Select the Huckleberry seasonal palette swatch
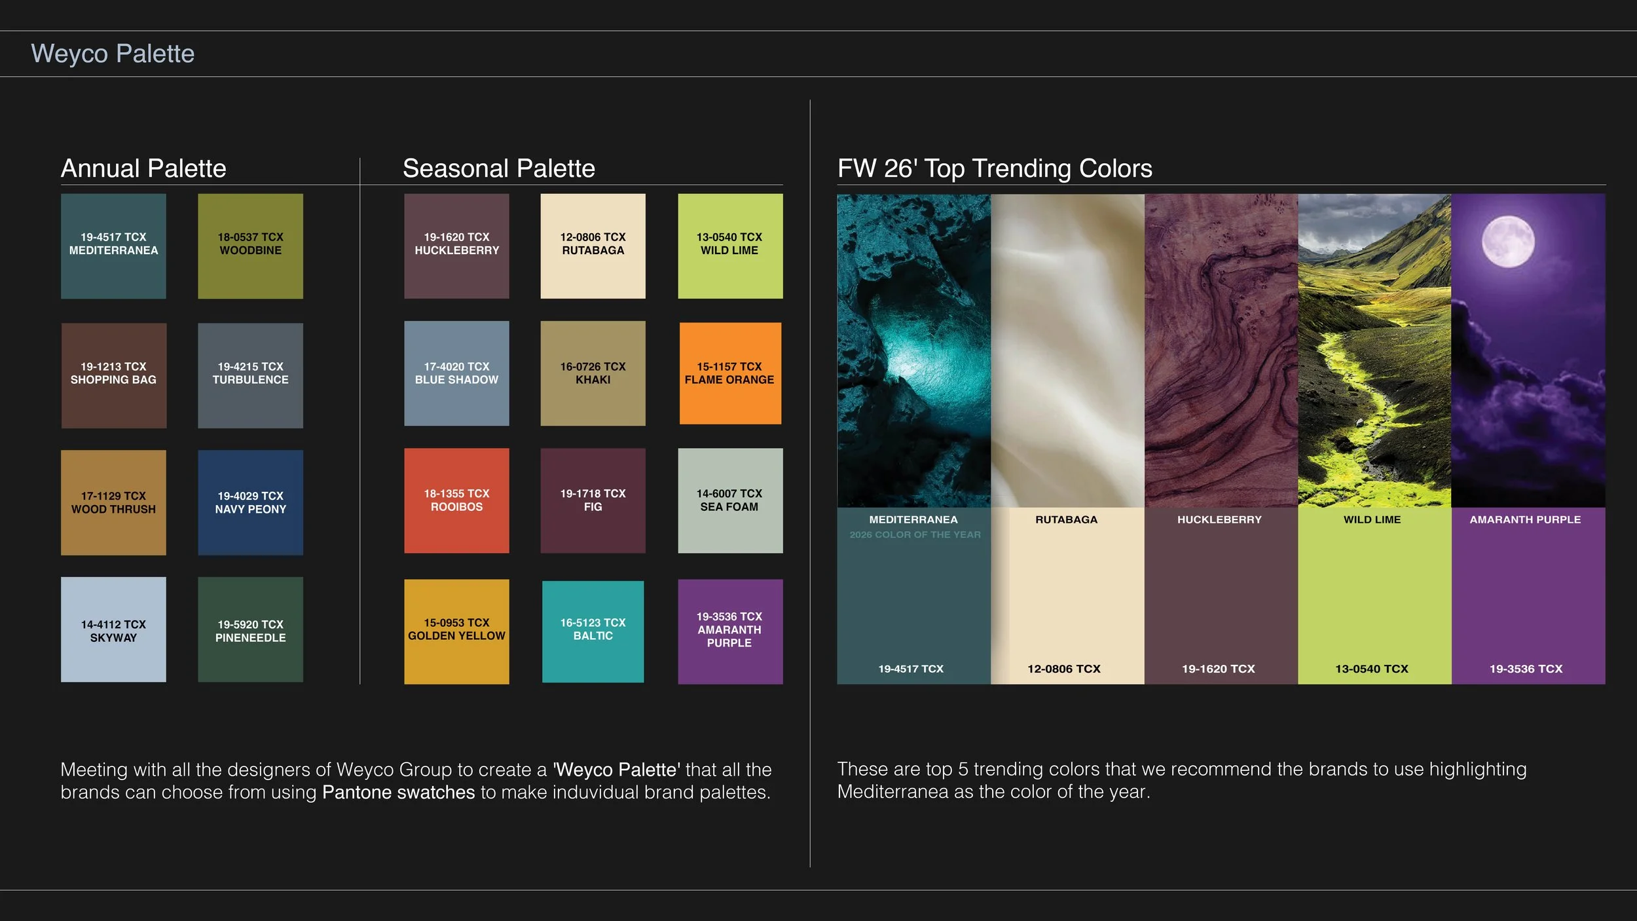 (x=456, y=246)
